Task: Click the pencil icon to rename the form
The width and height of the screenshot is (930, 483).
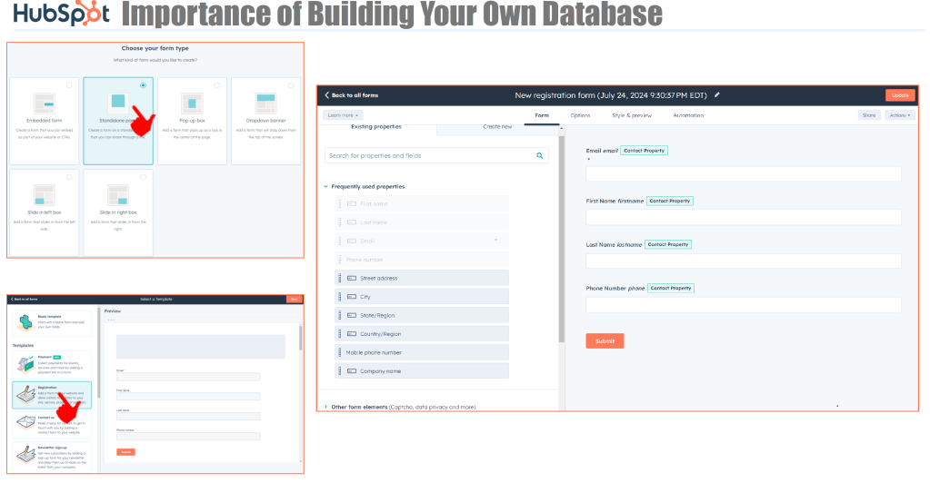Action: point(716,94)
